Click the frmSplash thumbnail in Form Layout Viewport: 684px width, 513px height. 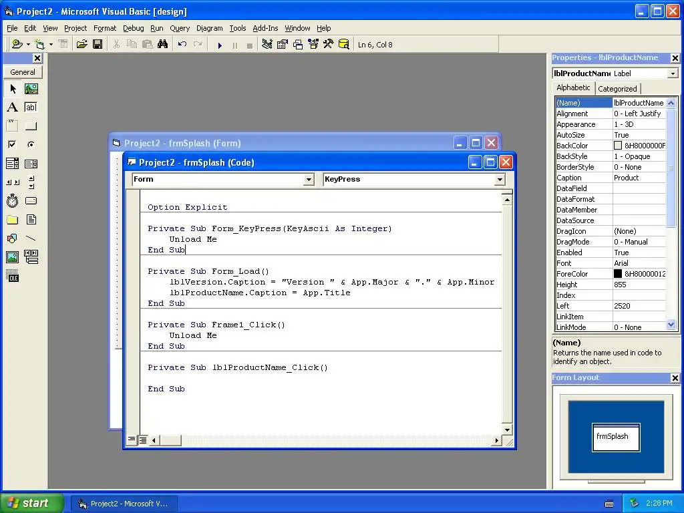click(616, 437)
